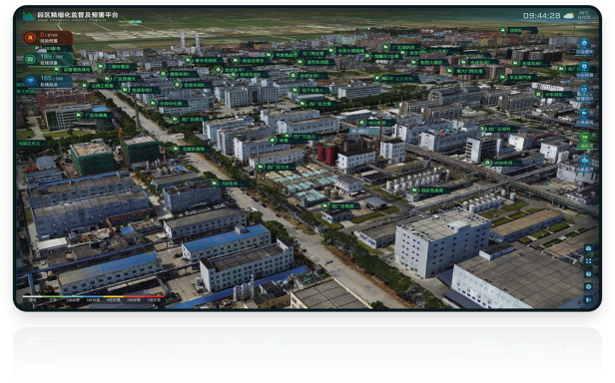The image size is (615, 383).
Task: Open the question-mark help icon
Action: coord(588,274)
